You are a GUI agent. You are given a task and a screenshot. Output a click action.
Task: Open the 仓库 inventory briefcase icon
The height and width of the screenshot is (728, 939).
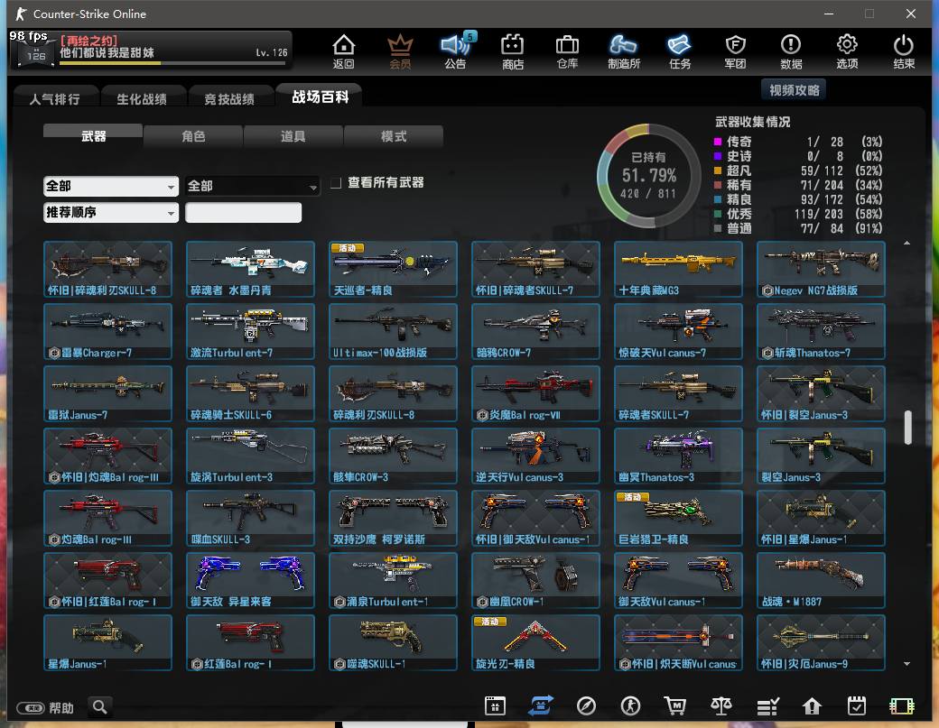pyautogui.click(x=567, y=51)
